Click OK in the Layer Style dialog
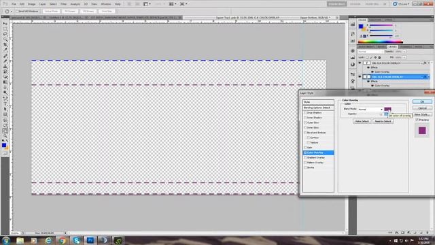Screen dimensions: 435x245 (422, 101)
